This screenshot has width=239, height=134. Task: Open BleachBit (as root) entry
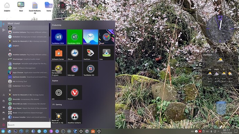click(x=28, y=104)
